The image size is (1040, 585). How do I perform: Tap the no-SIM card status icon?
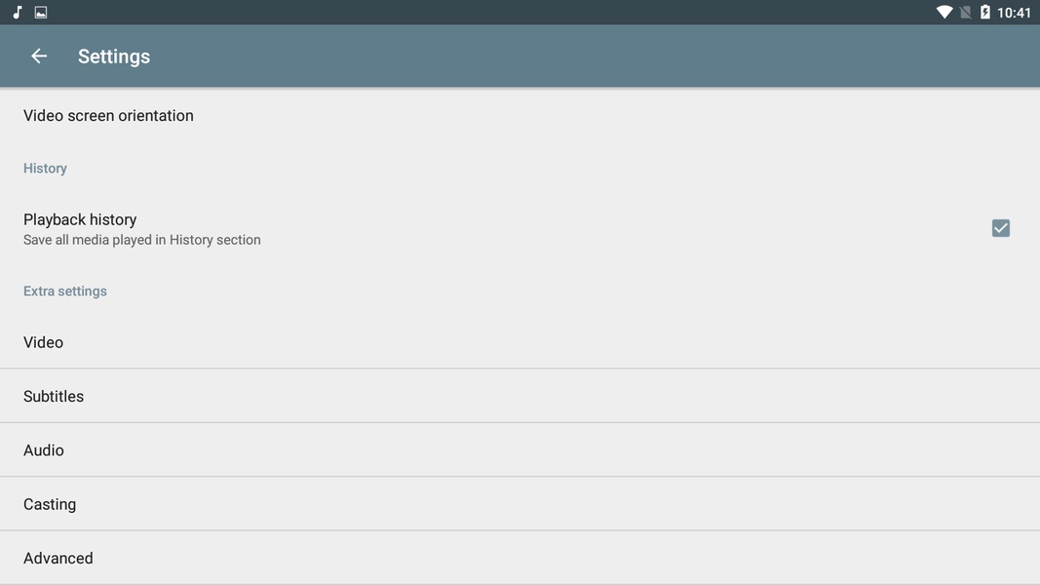[966, 12]
